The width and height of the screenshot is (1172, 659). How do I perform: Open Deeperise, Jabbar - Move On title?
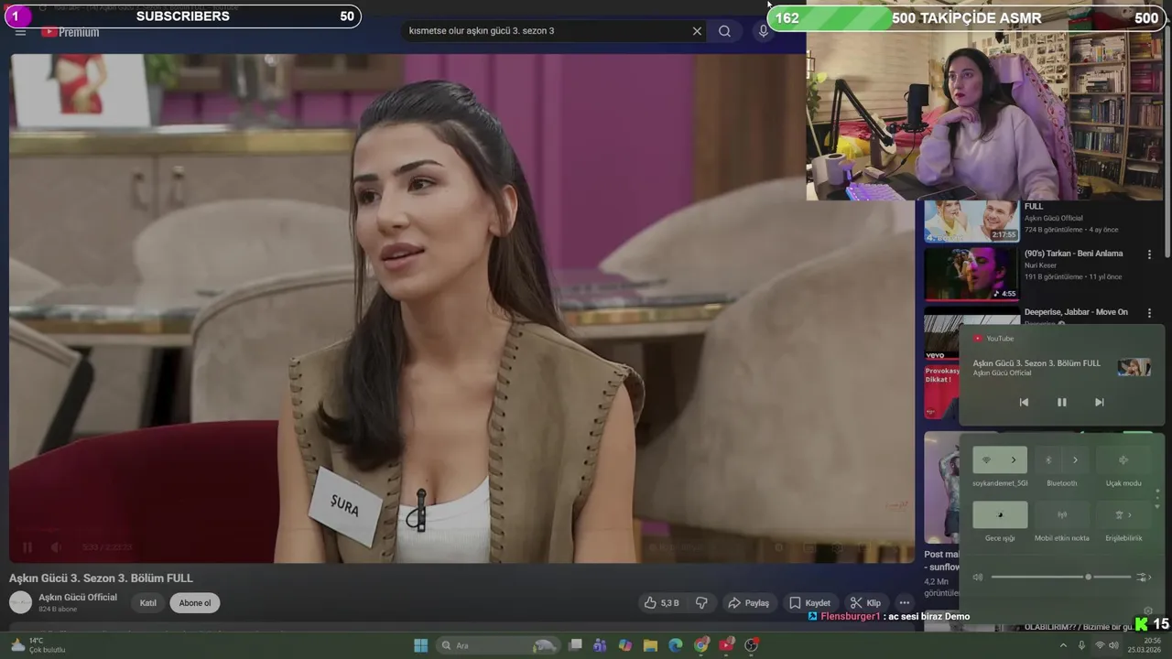point(1076,312)
